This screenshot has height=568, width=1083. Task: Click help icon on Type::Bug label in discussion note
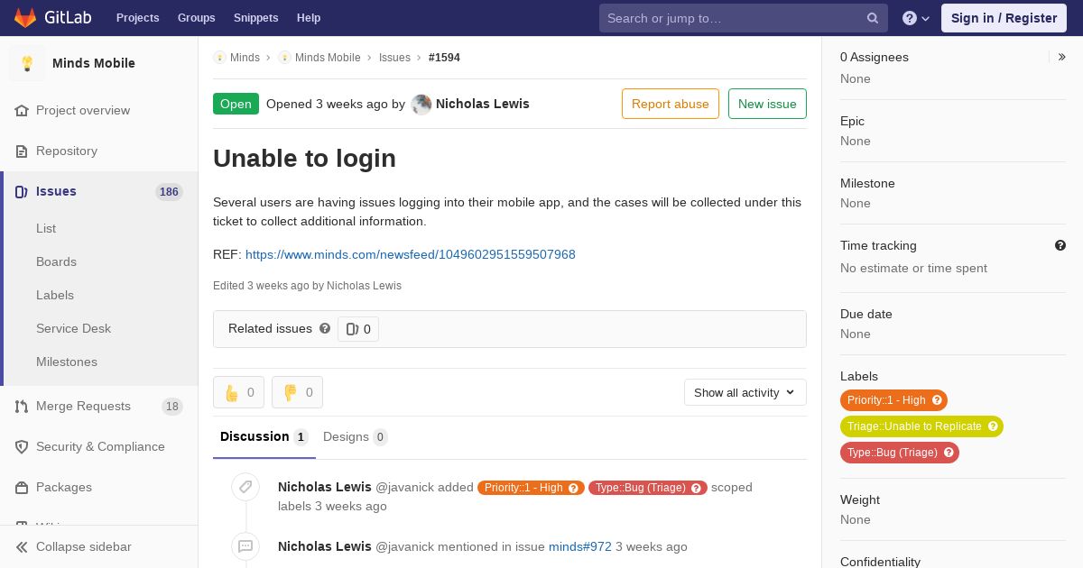pyautogui.click(x=697, y=488)
